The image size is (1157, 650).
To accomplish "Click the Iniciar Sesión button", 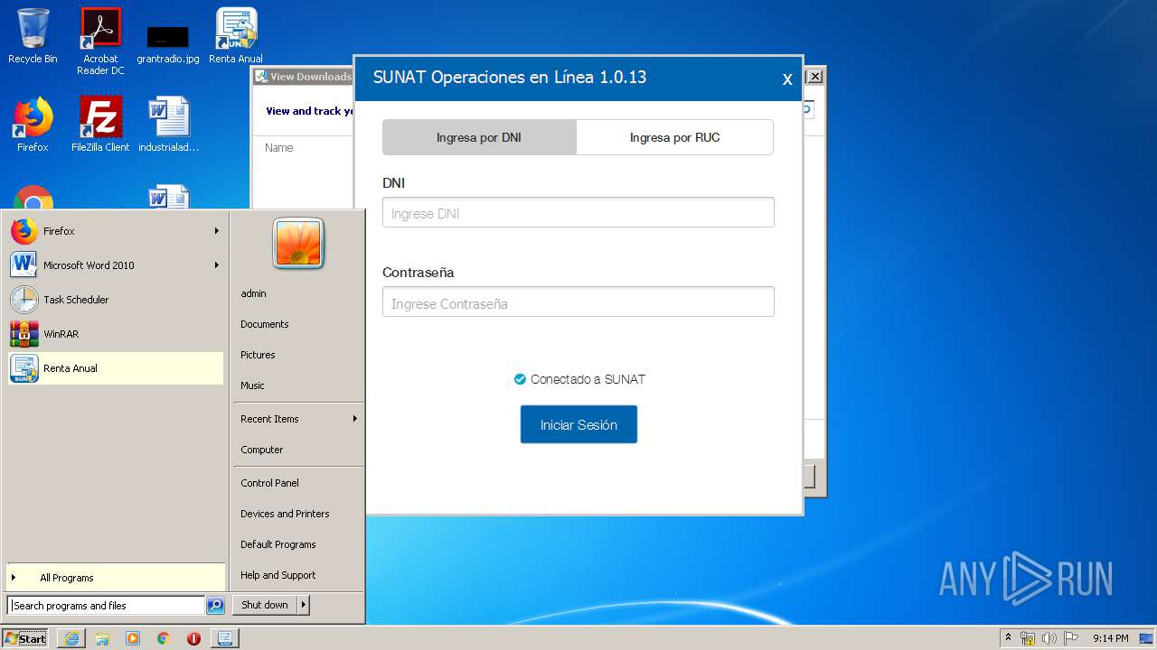I will tap(578, 424).
